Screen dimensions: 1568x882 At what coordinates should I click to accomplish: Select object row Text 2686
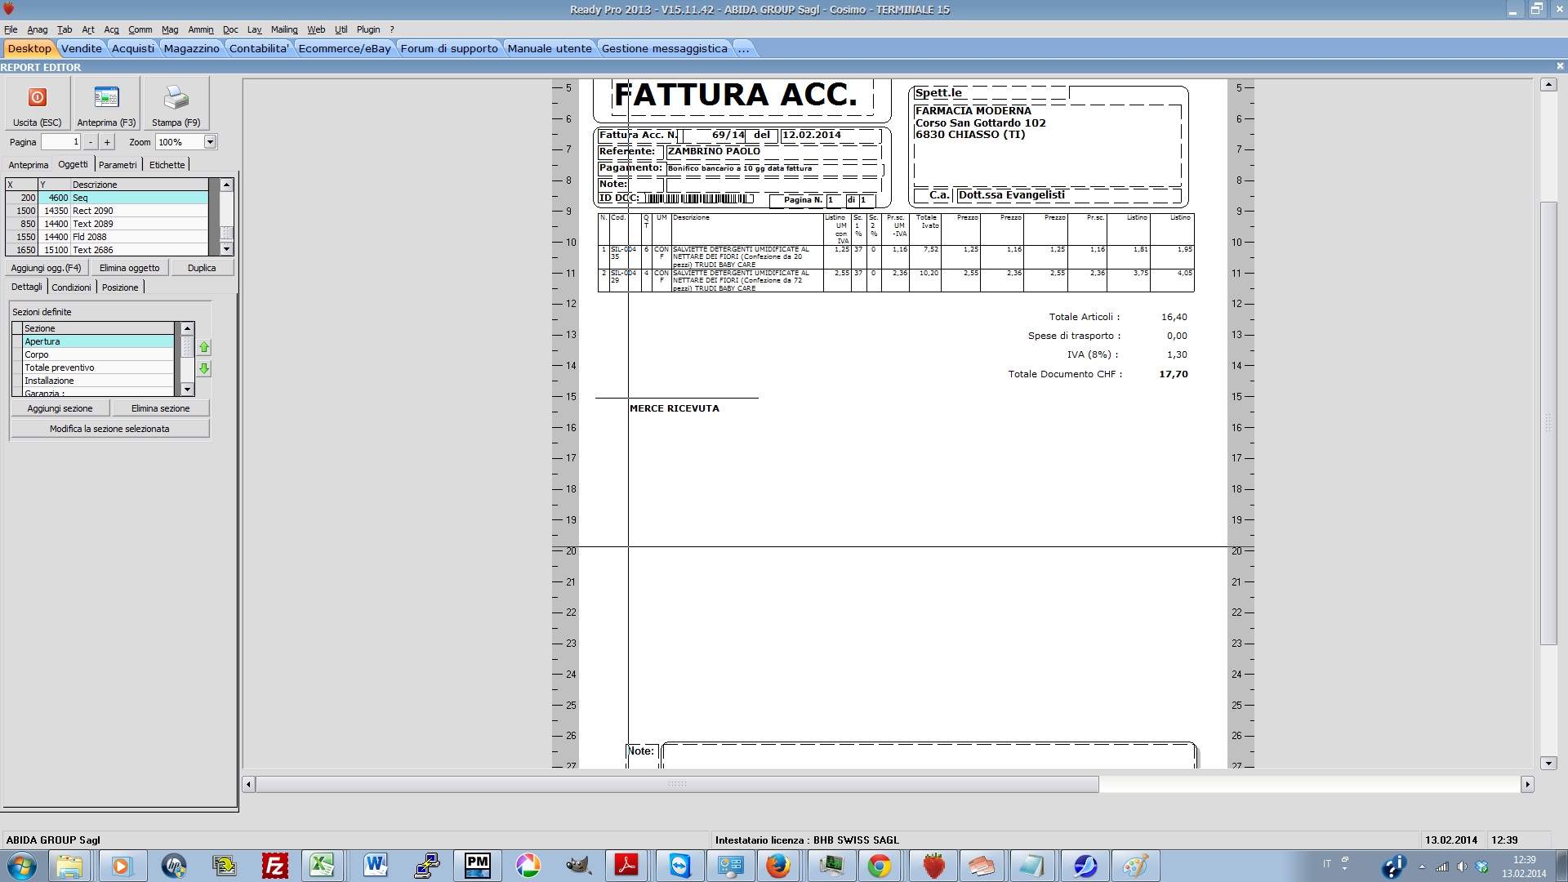(106, 250)
